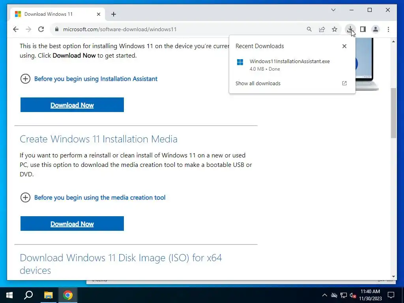Open the Windows Start menu

click(9, 295)
